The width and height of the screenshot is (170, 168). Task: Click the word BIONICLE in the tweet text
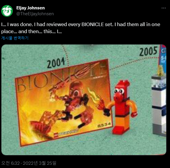(93, 24)
